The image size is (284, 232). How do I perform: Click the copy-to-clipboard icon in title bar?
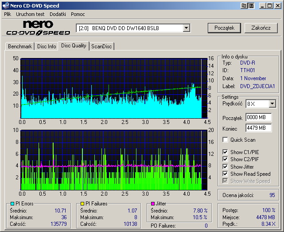point(244,6)
